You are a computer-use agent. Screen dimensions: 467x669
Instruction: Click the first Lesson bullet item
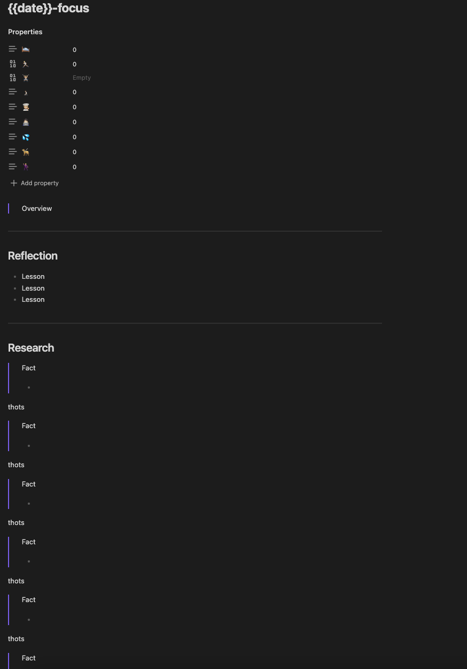(33, 277)
